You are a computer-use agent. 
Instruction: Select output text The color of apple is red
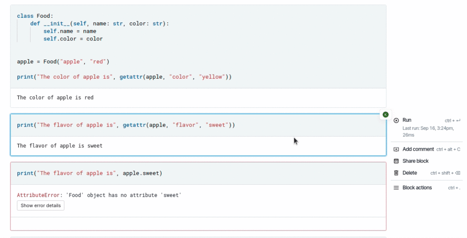pos(55,97)
